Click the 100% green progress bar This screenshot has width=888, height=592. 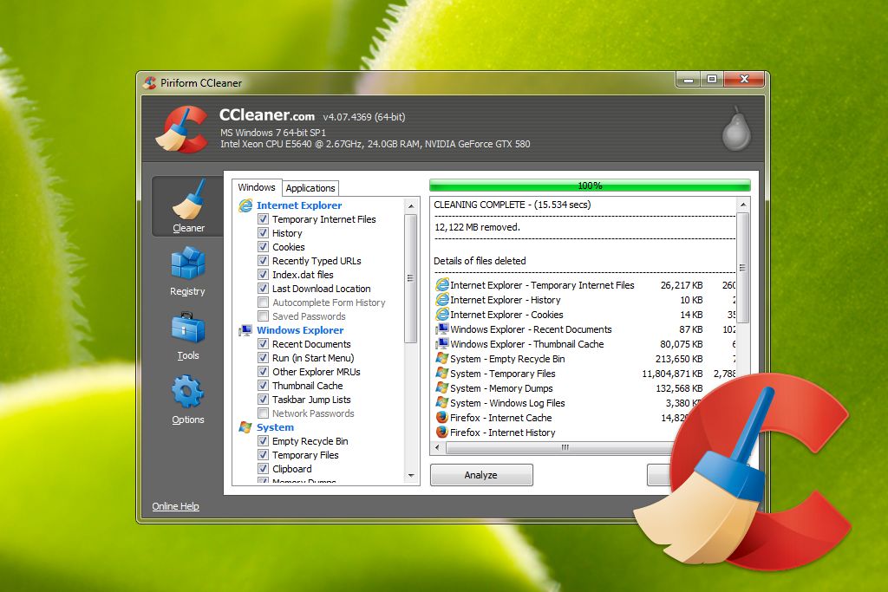590,185
